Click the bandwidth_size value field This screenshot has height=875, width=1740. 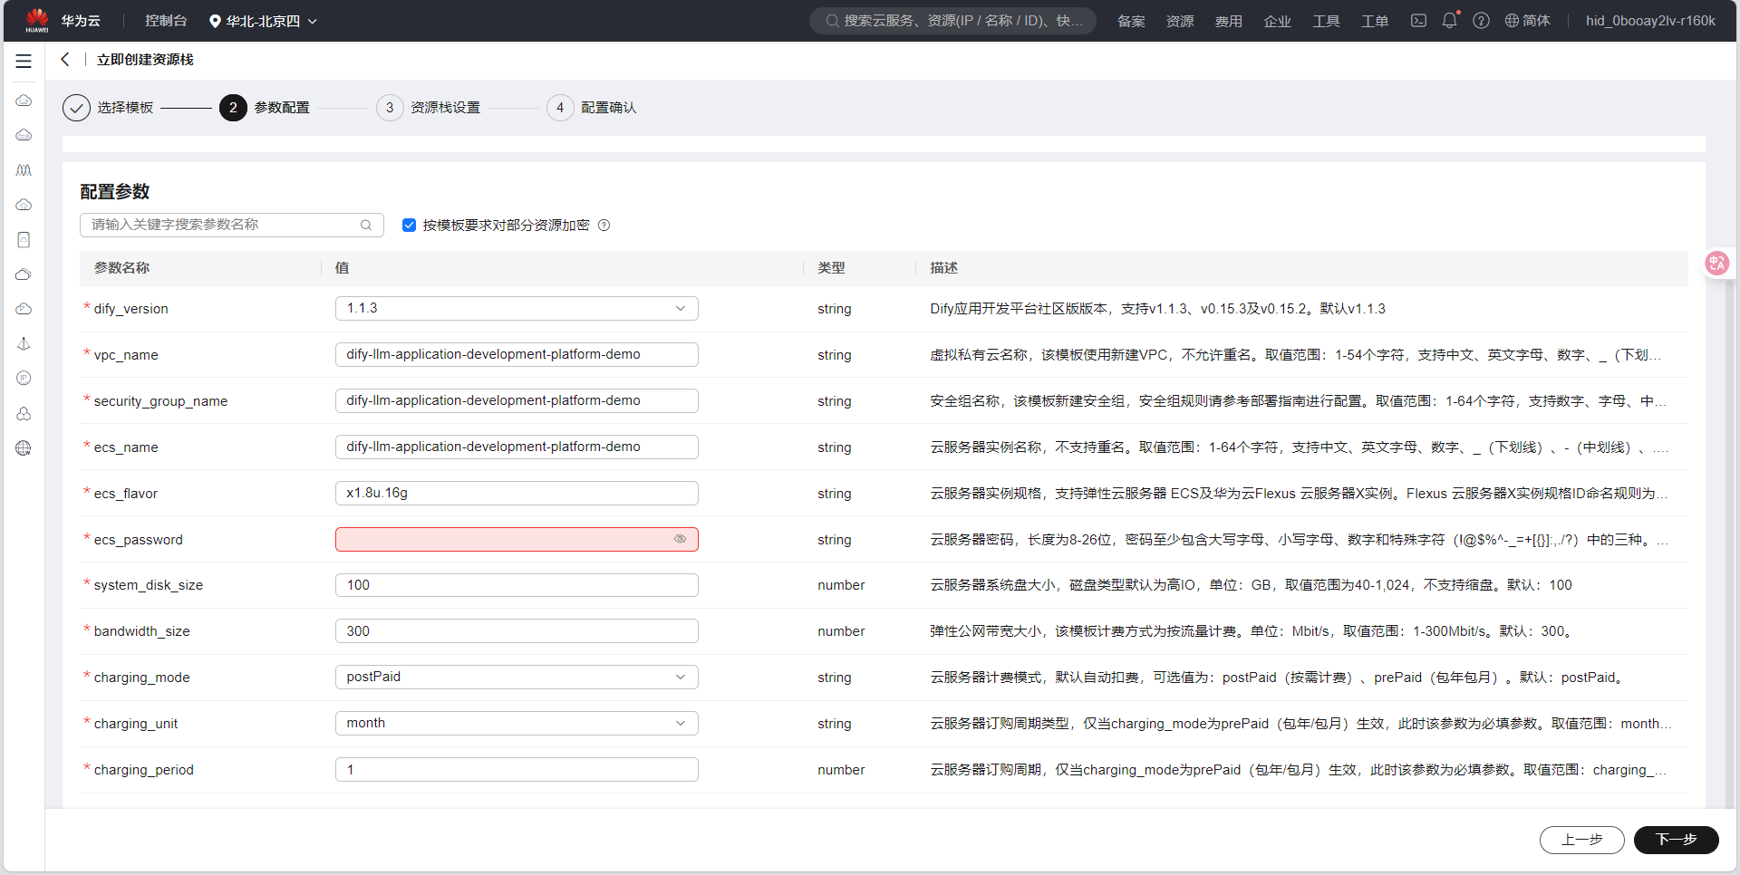517,631
